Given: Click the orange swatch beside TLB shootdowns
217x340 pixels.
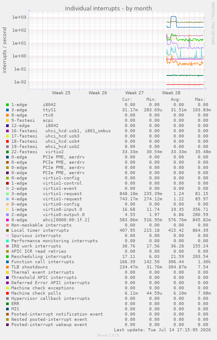Looking at the screenshot, I should [x=7, y=267].
